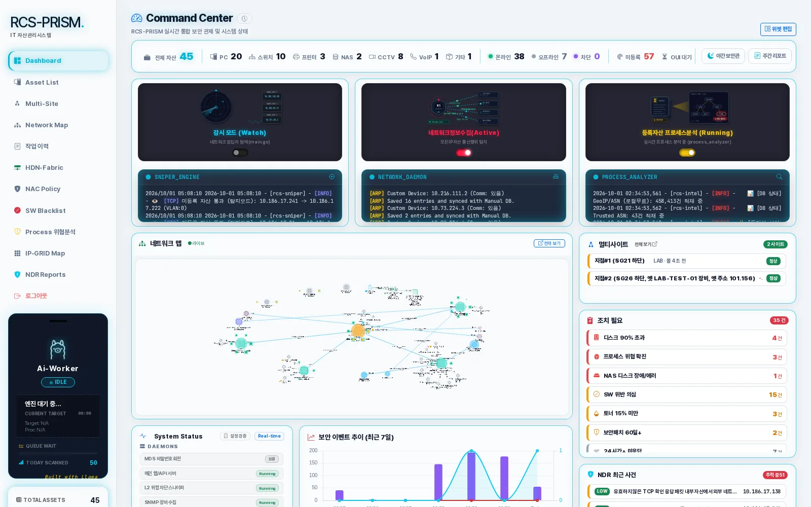Toggle the 네트워크정보수집 (Active) switch

pyautogui.click(x=464, y=153)
